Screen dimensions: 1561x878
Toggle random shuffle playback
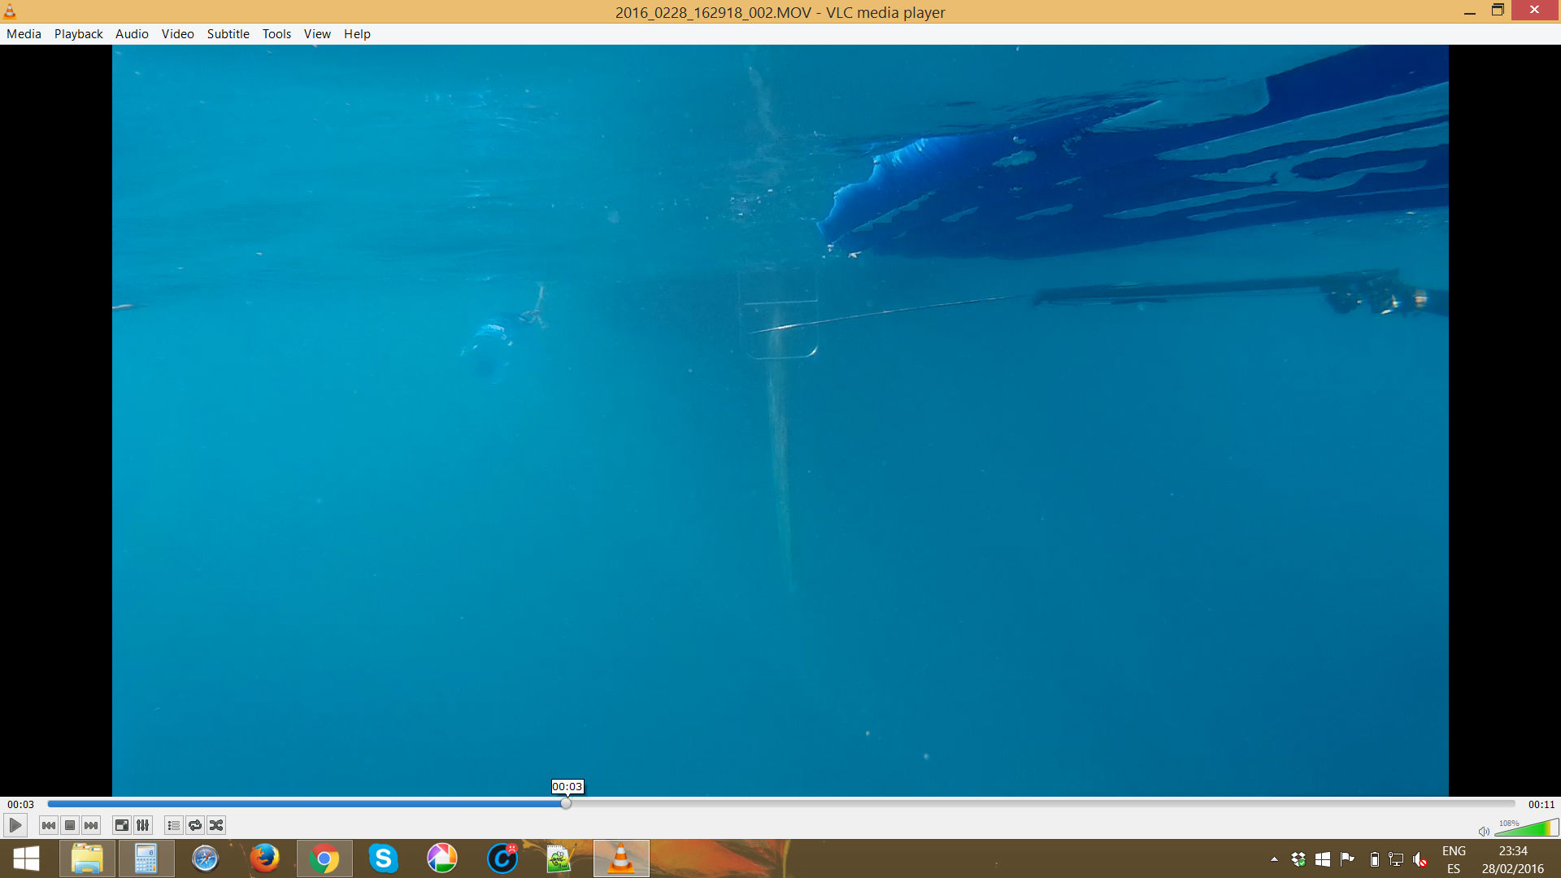click(216, 826)
